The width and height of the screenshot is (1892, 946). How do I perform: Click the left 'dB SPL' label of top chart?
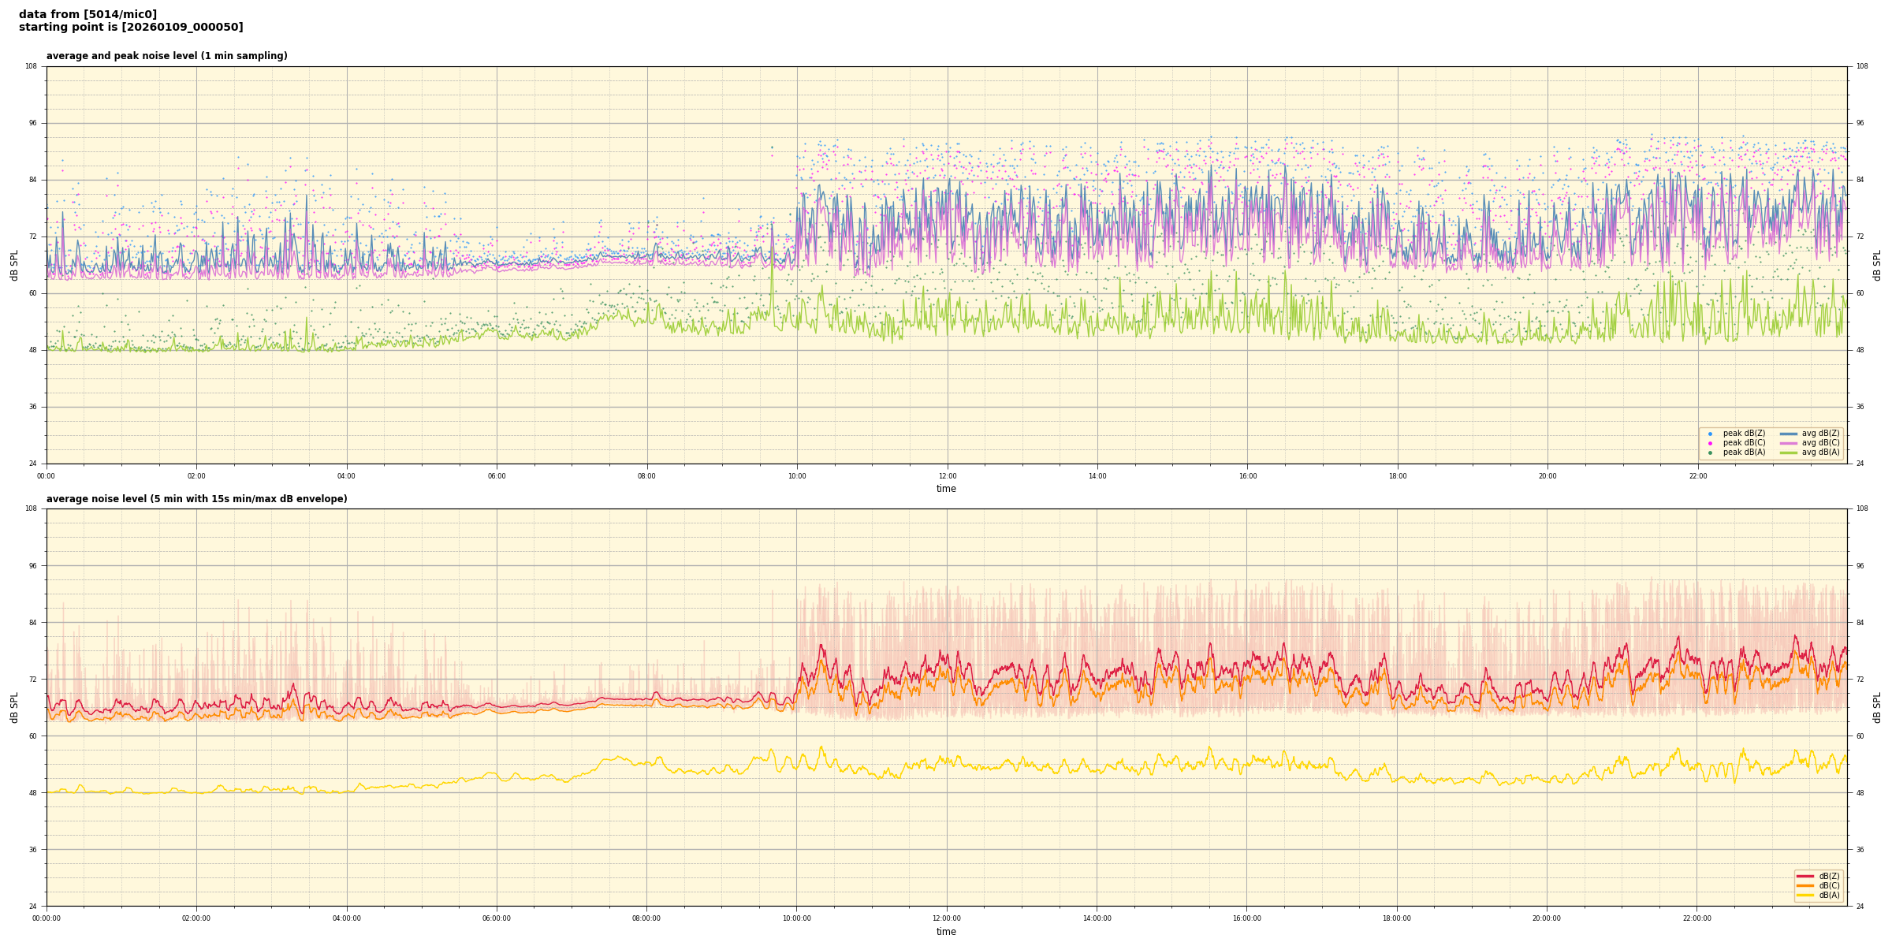(x=14, y=265)
